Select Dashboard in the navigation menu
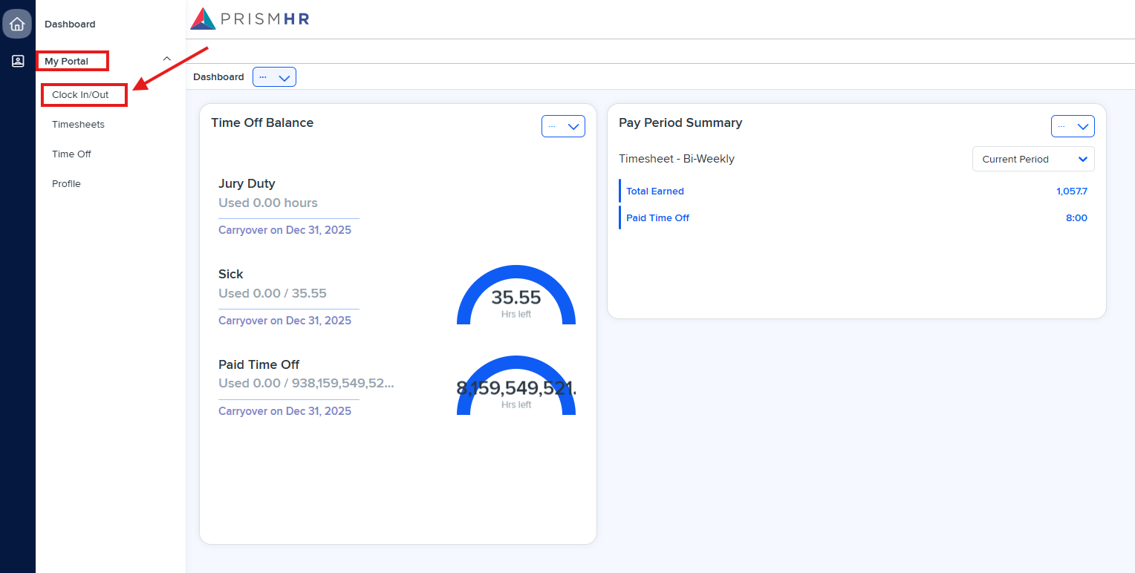Screen dimensions: 1135x573 (70, 24)
